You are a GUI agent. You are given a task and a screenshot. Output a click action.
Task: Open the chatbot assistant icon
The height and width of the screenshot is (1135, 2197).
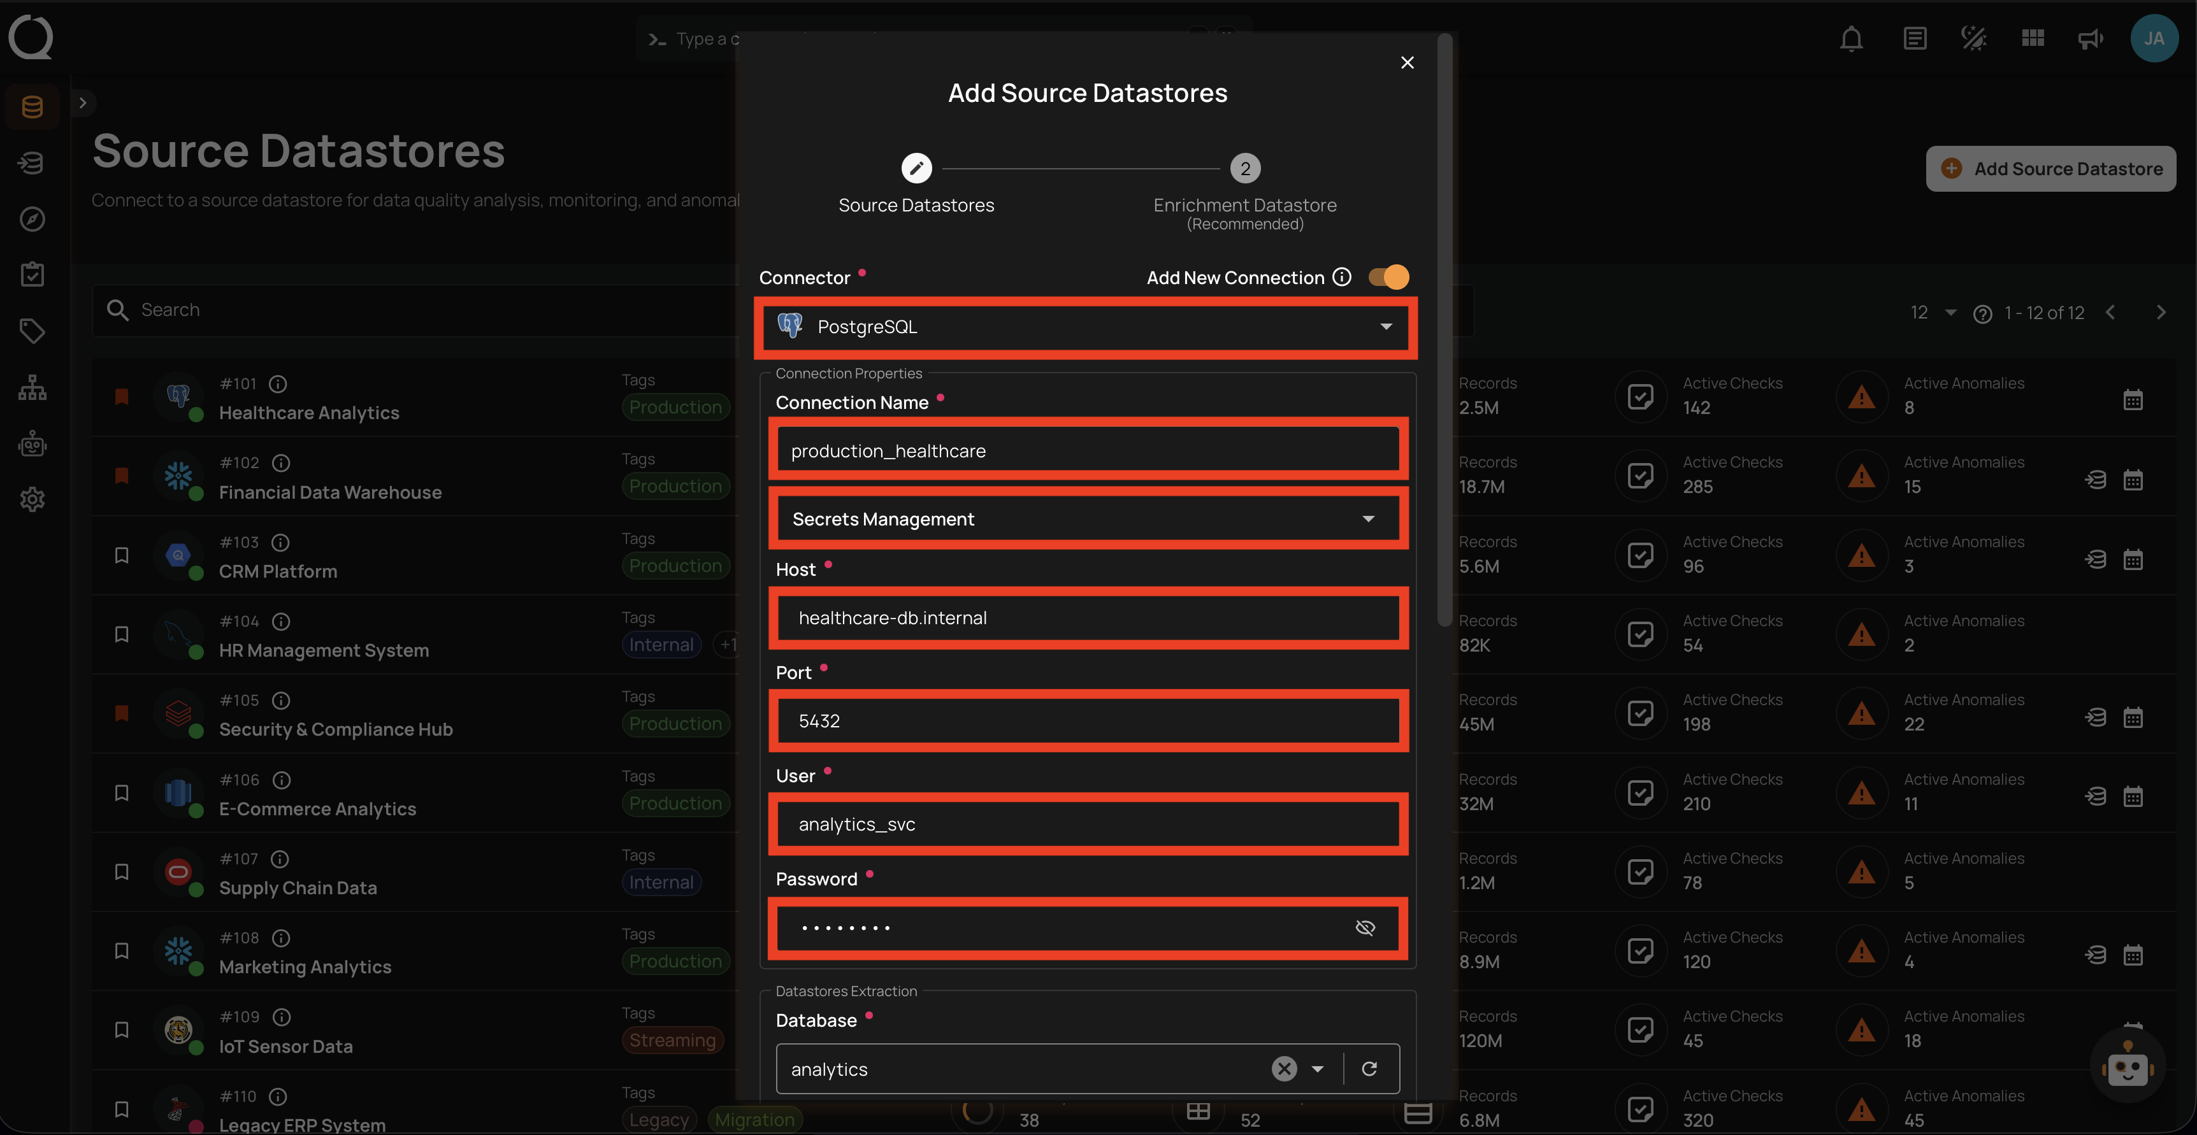click(2127, 1066)
